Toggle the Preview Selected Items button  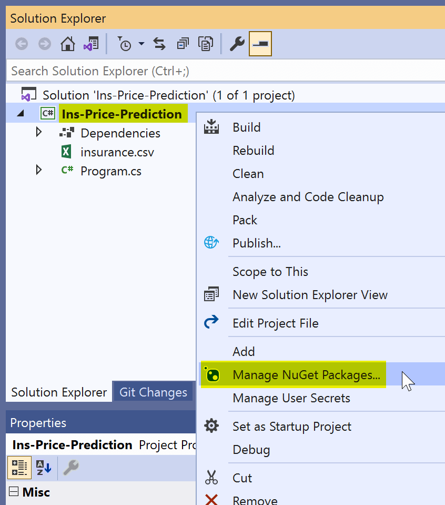point(260,44)
